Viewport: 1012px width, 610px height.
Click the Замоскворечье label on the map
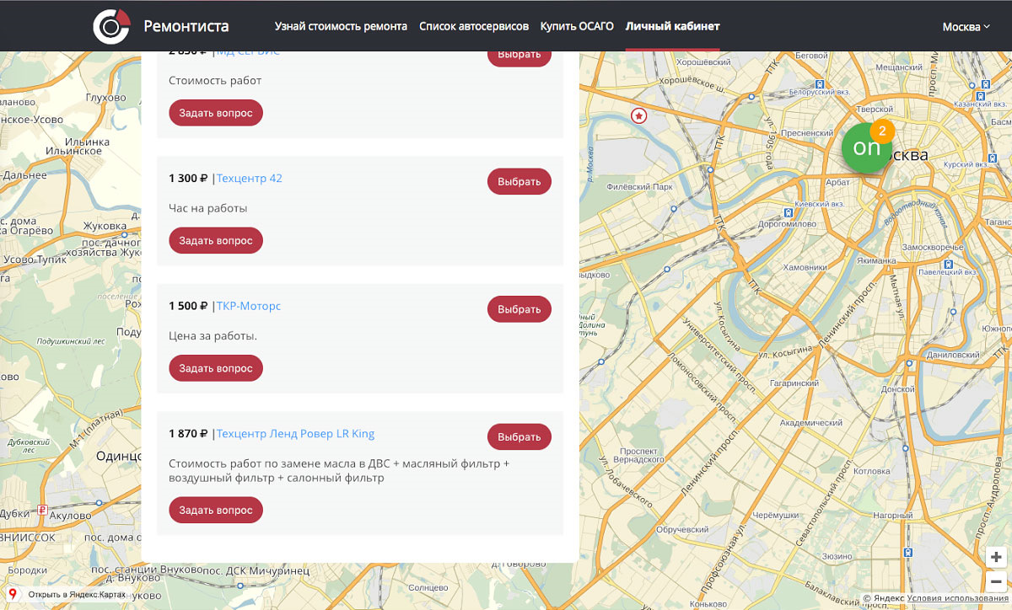pyautogui.click(x=933, y=247)
